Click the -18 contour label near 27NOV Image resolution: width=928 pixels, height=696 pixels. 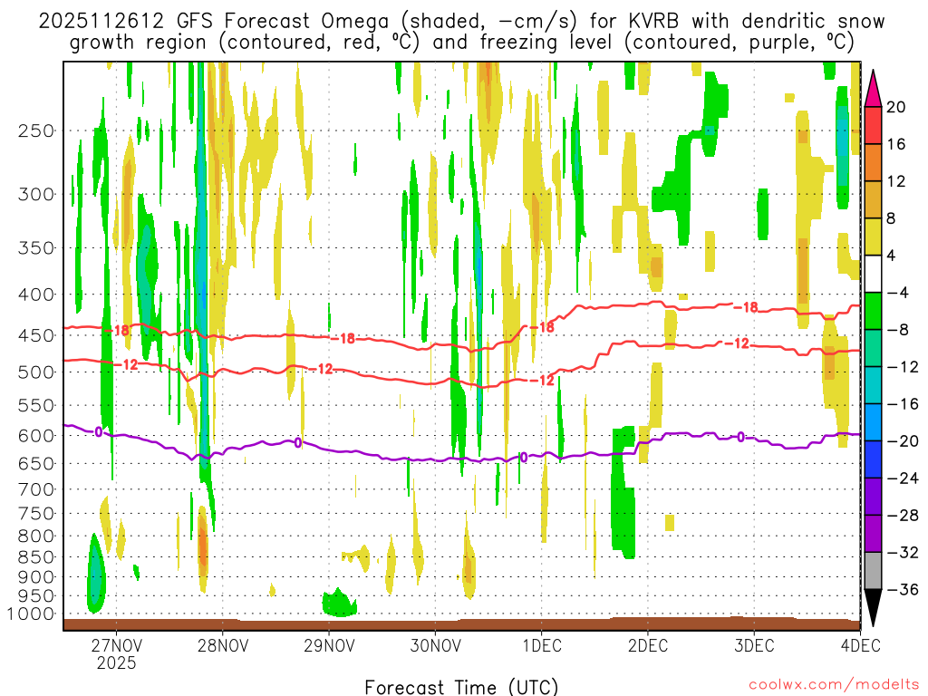(x=119, y=330)
